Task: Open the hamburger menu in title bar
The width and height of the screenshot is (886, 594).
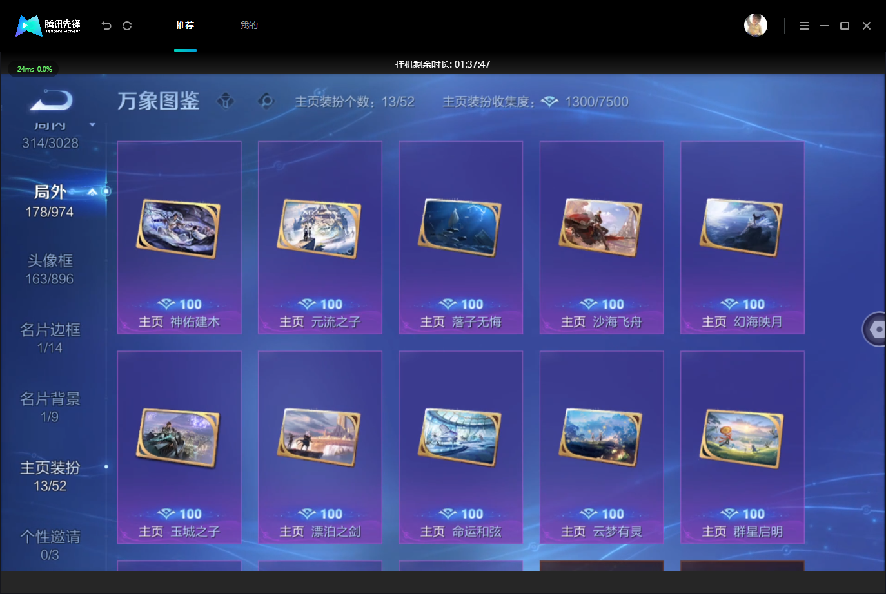Action: [804, 26]
